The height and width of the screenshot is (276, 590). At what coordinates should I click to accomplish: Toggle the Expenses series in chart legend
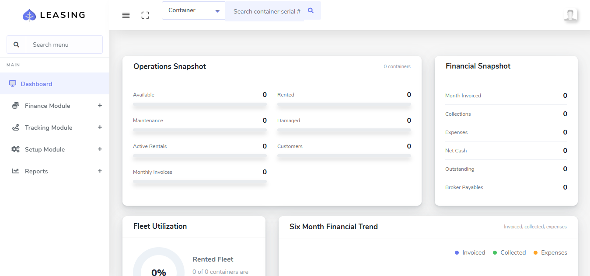[550, 252]
